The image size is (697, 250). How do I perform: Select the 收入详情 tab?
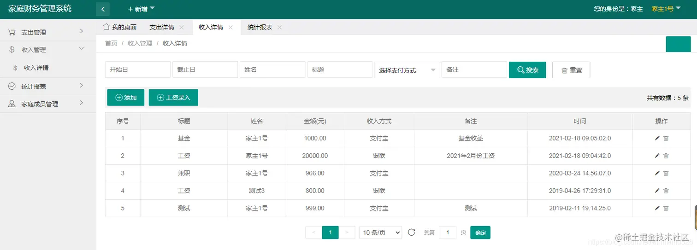coord(211,27)
